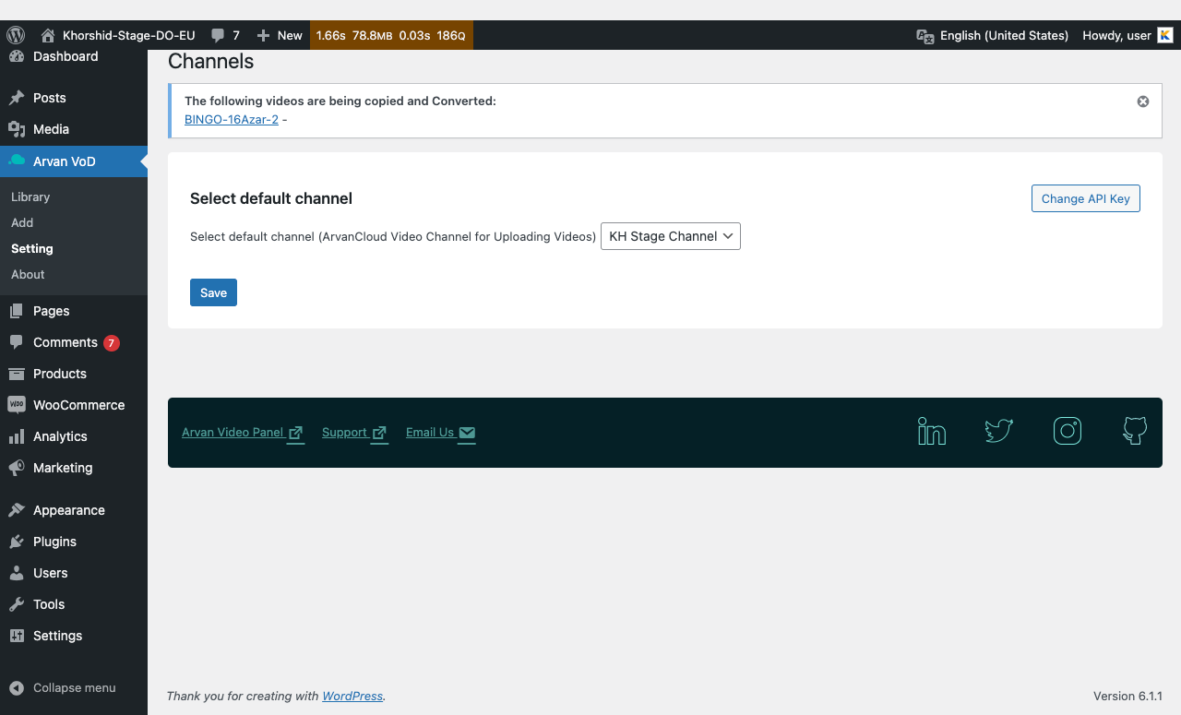Open the Twitter social icon
The image size is (1181, 715).
coord(999,431)
